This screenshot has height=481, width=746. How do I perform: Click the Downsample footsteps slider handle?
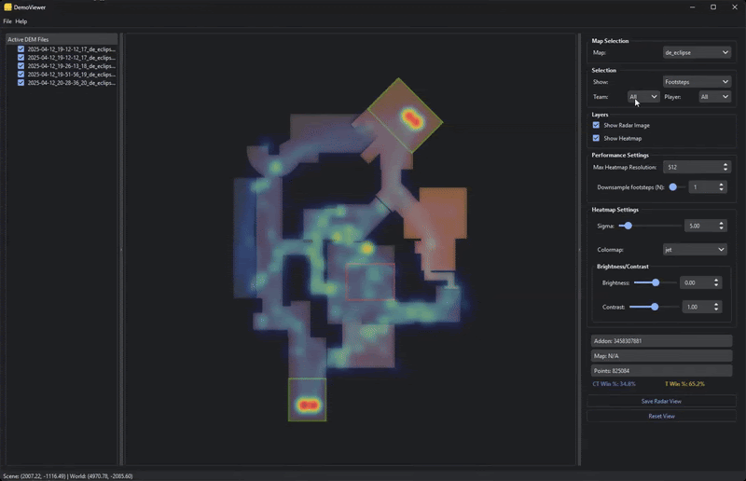click(672, 187)
